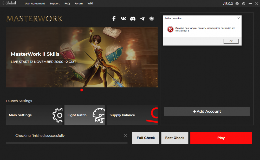Run the Fast Check
The height and width of the screenshot is (160, 260).
point(175,138)
